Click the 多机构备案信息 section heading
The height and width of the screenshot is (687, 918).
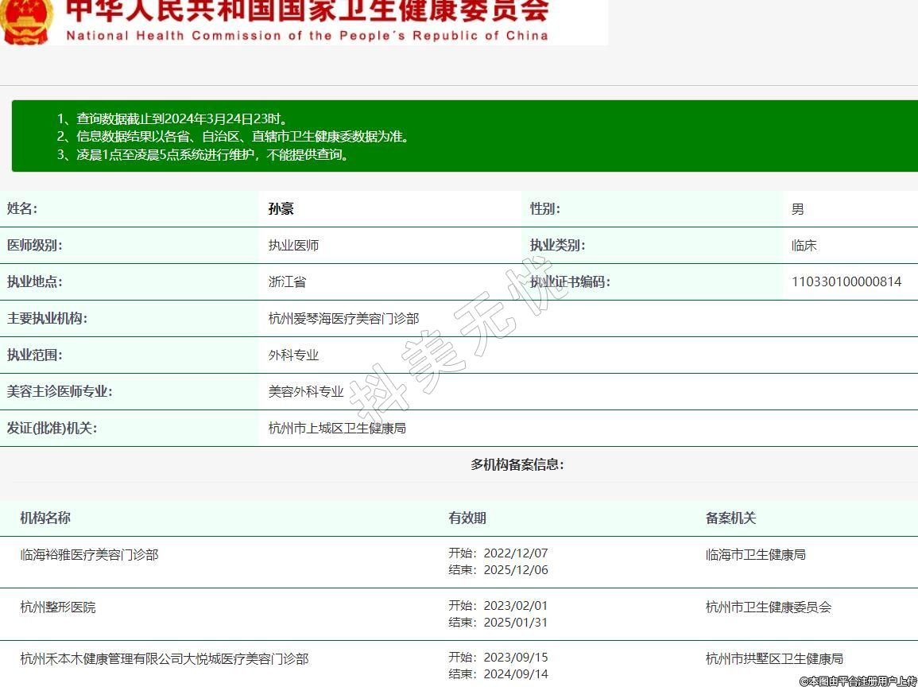517,464
